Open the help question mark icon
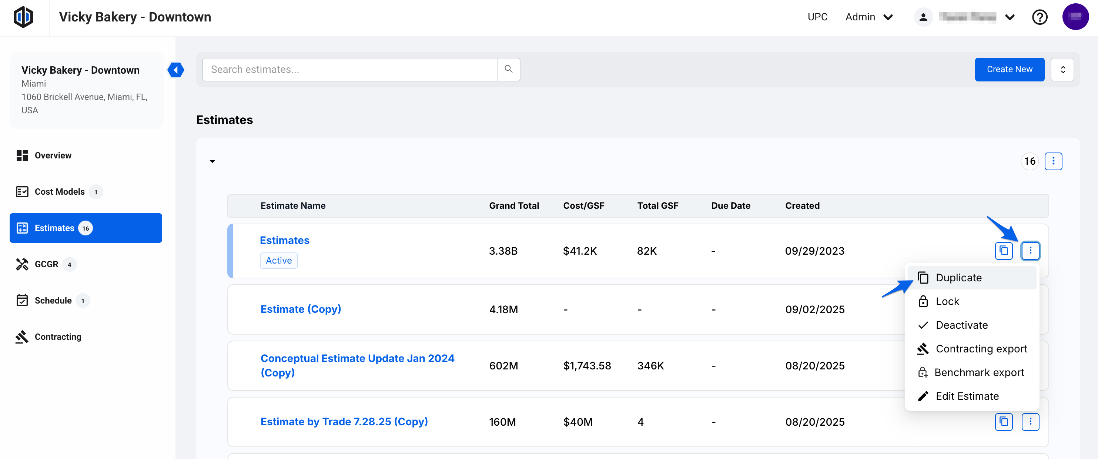 tap(1039, 17)
